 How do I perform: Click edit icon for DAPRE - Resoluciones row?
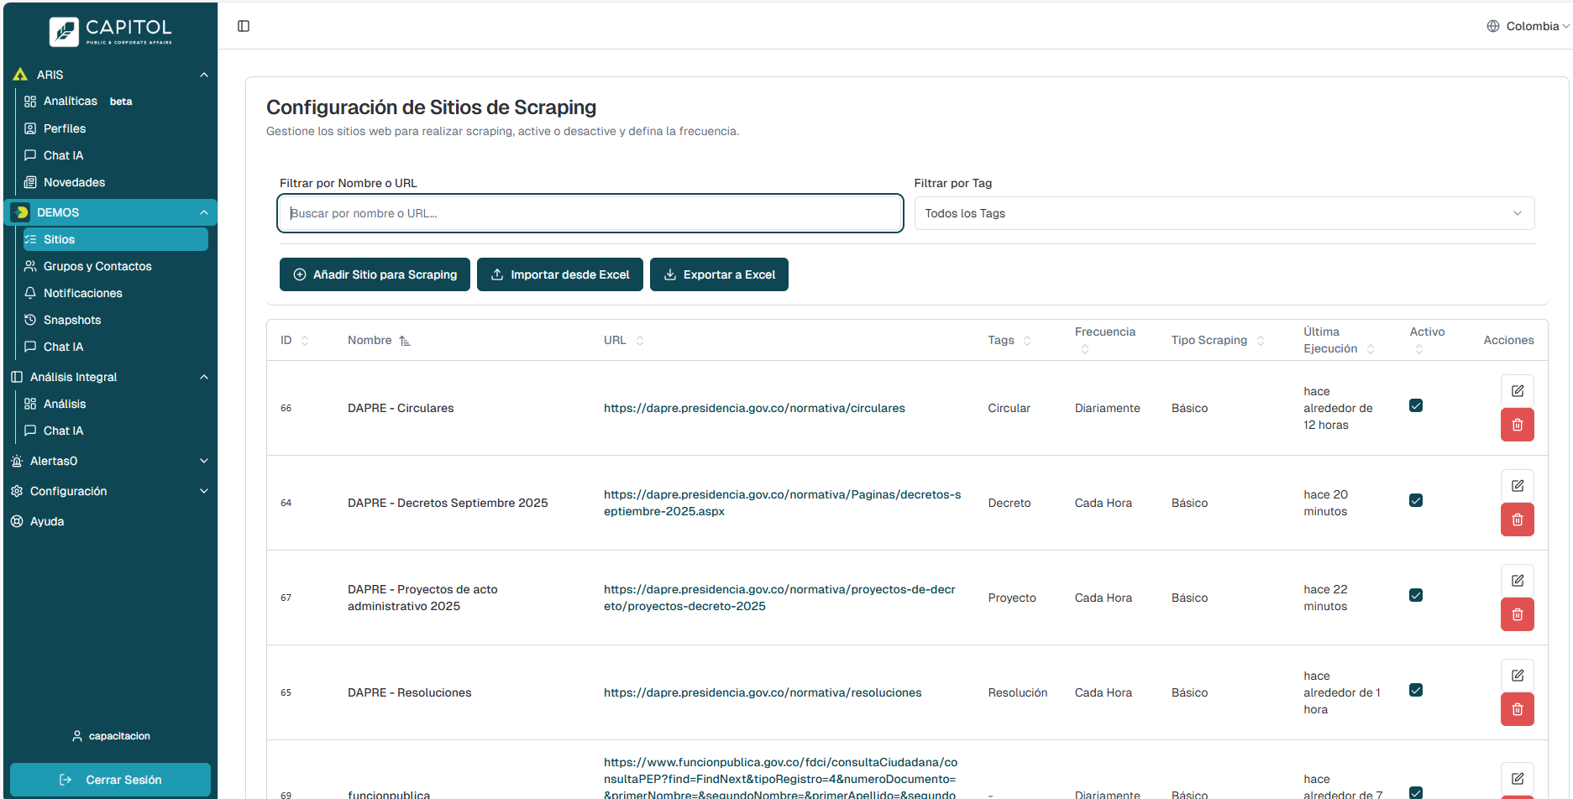[1517, 676]
